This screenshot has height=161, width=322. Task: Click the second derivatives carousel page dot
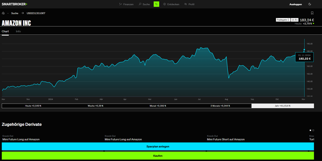313,130
